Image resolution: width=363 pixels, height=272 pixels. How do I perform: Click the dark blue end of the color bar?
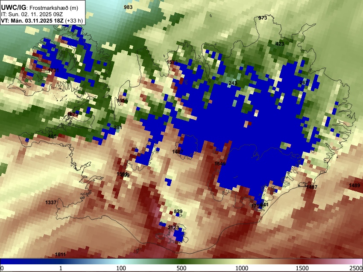pyautogui.click(x=14, y=261)
